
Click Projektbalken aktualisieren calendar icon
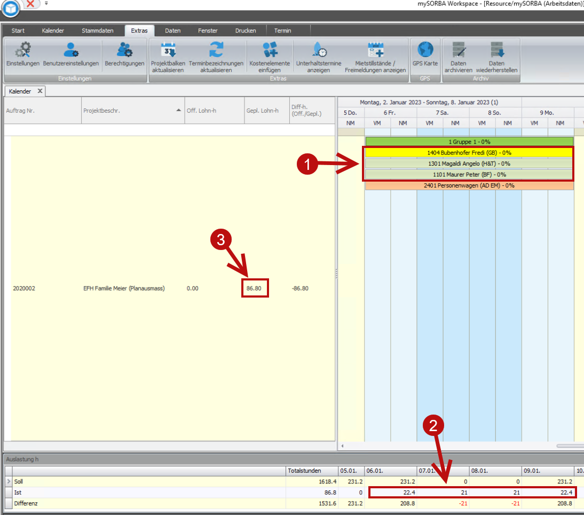pos(168,51)
